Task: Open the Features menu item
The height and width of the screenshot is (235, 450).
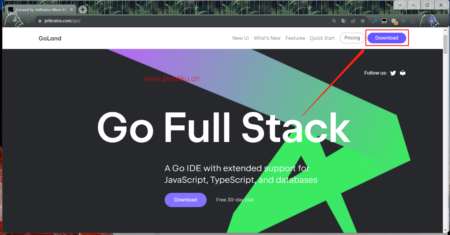Action: coord(295,38)
